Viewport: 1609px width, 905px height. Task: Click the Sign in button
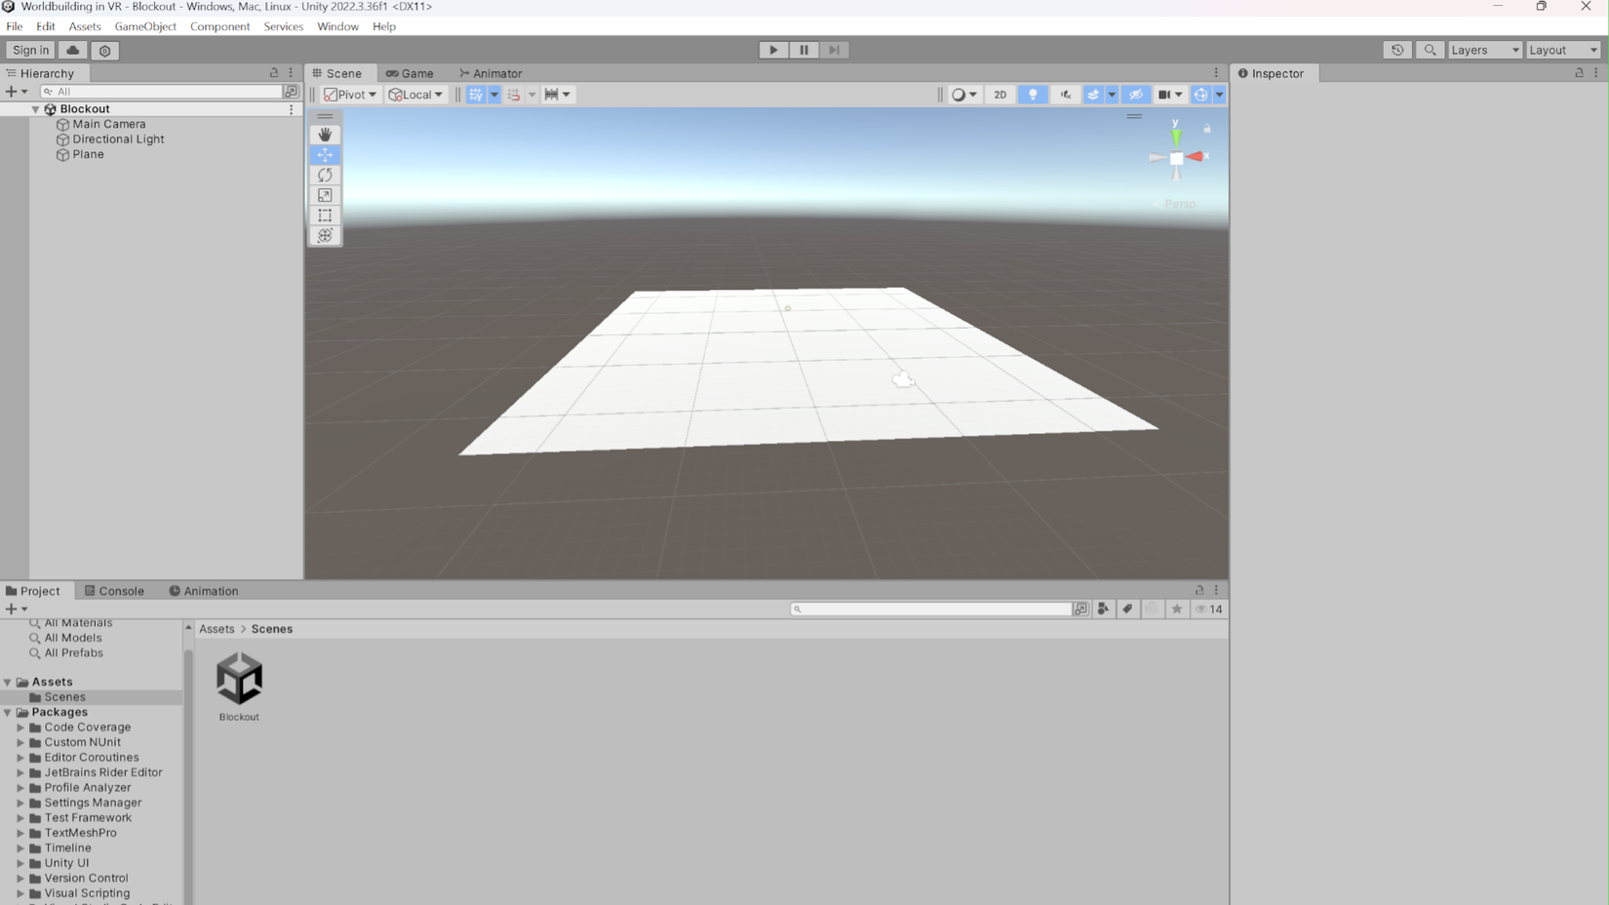[x=29, y=50]
